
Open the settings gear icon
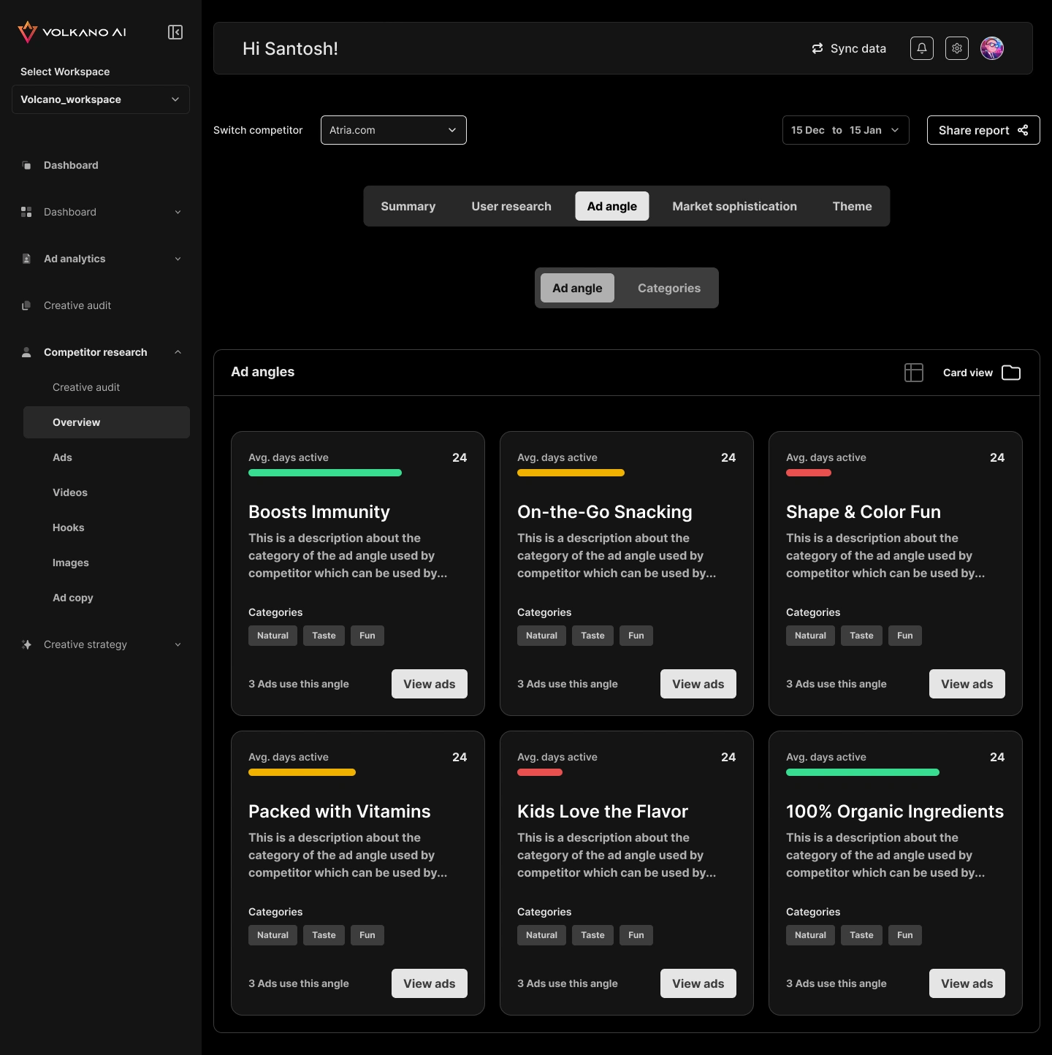click(x=957, y=48)
